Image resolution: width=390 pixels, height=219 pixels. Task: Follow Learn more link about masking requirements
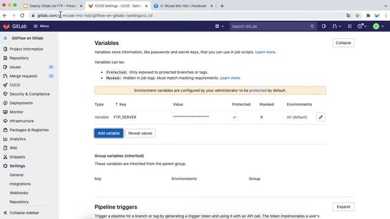[230, 78]
